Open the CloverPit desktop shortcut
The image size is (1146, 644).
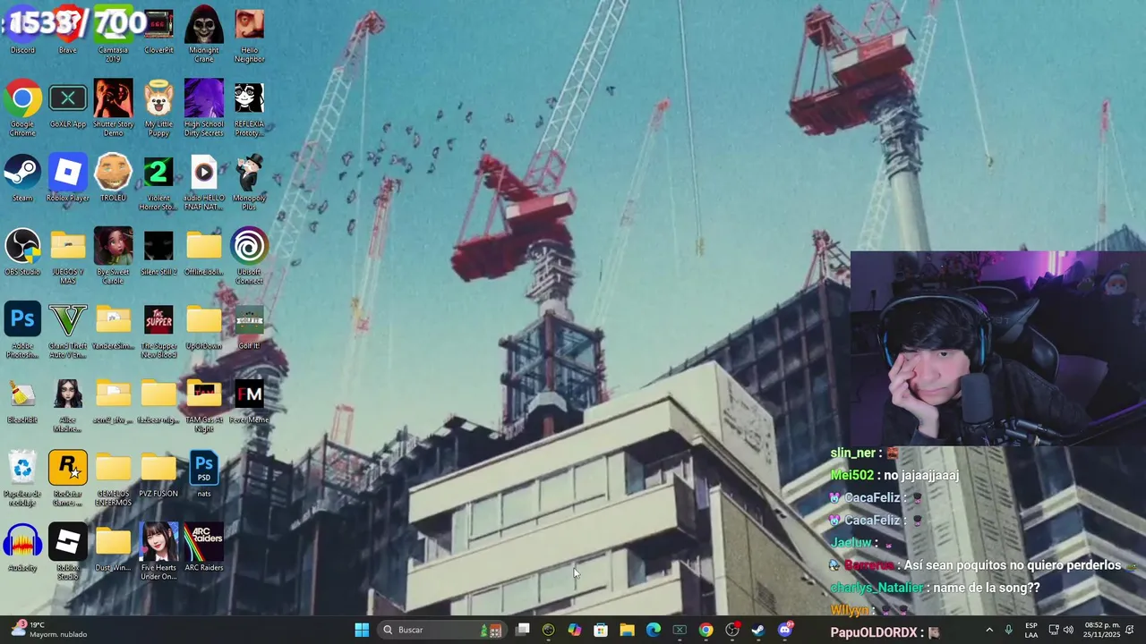click(158, 31)
